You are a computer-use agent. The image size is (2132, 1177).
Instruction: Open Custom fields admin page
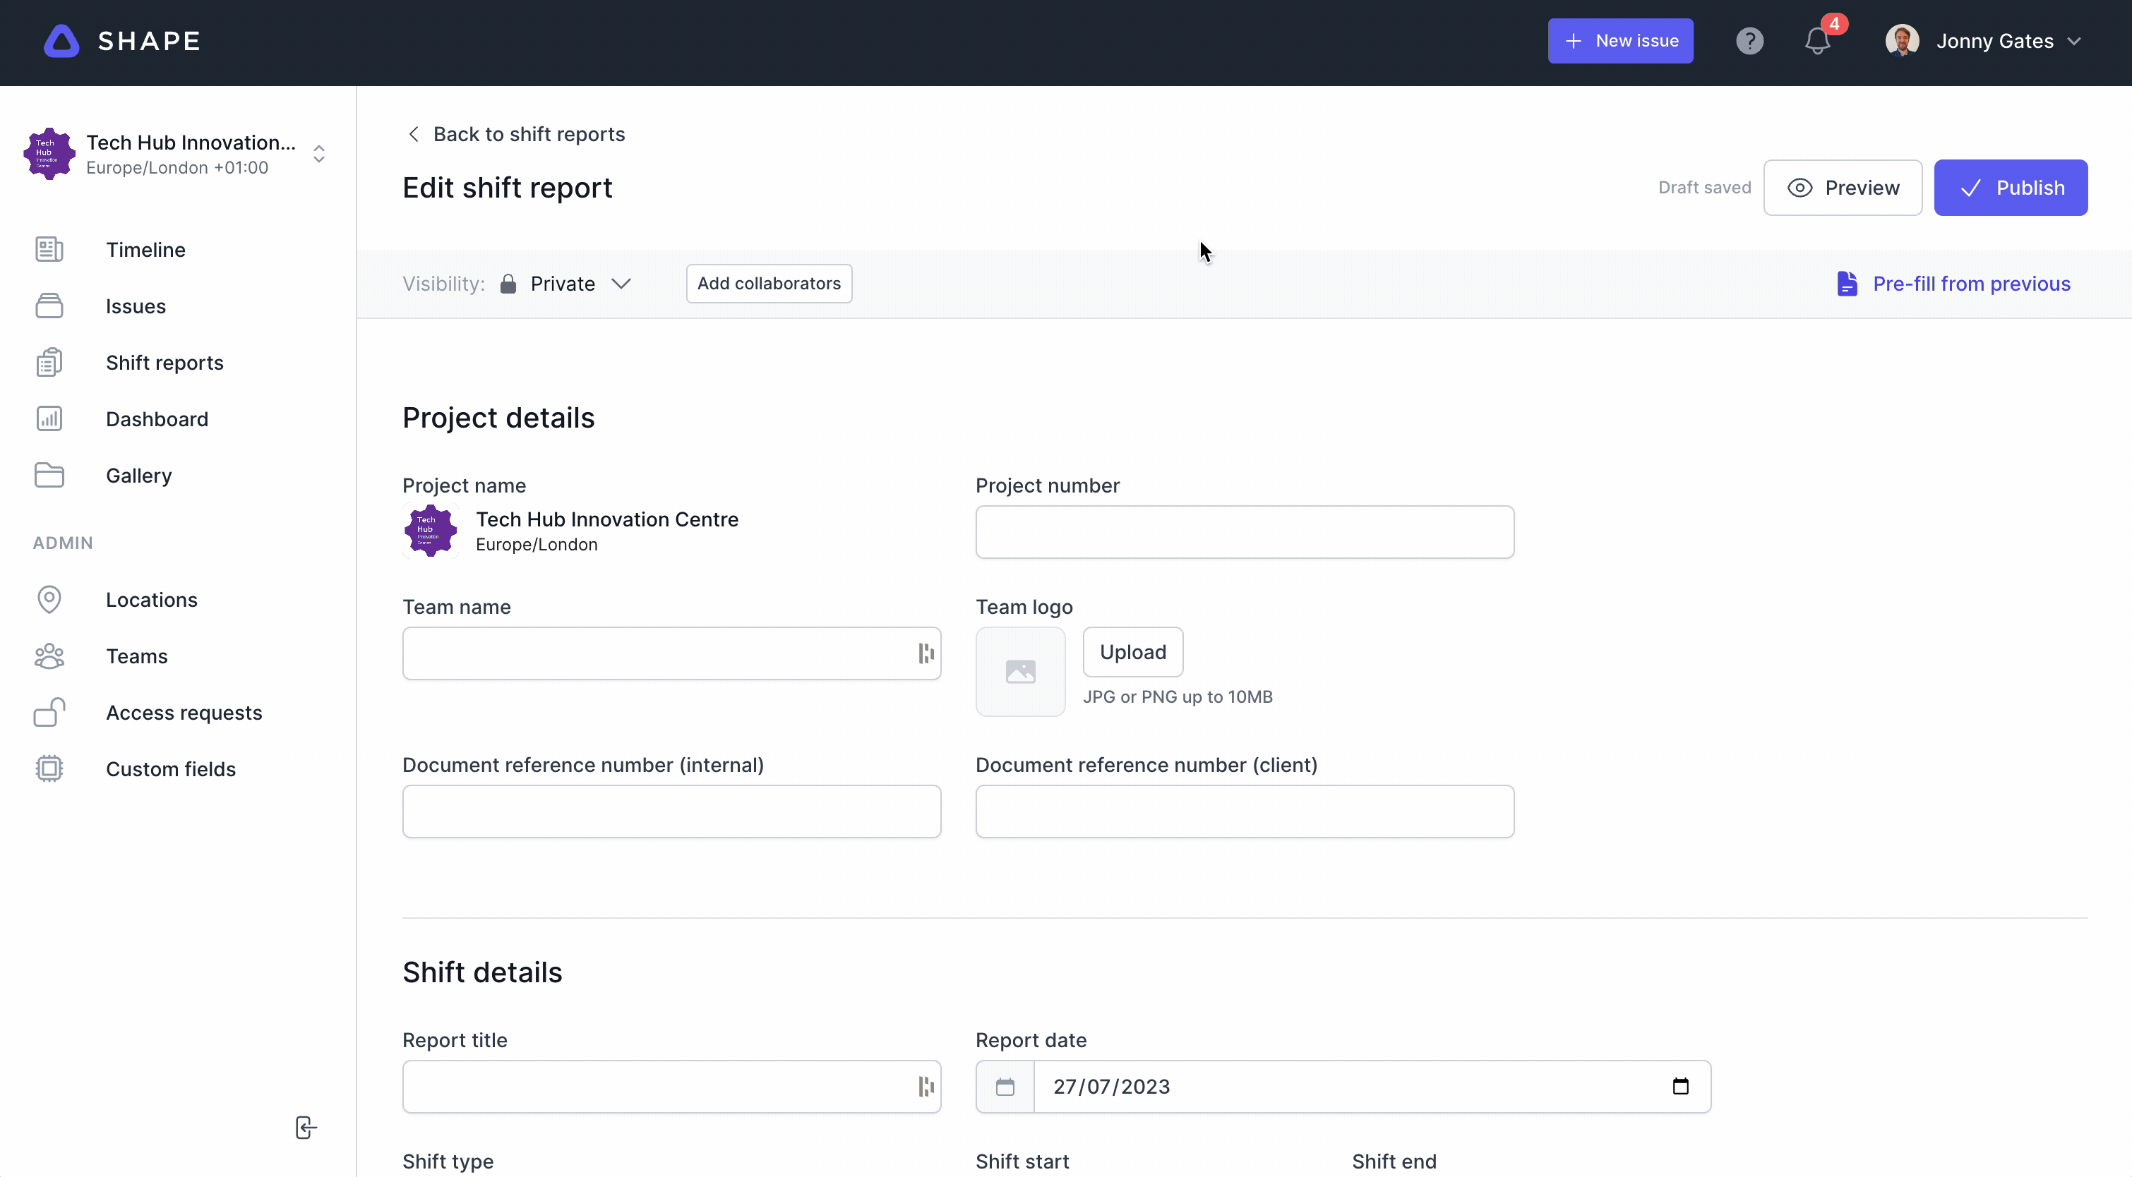tap(171, 769)
